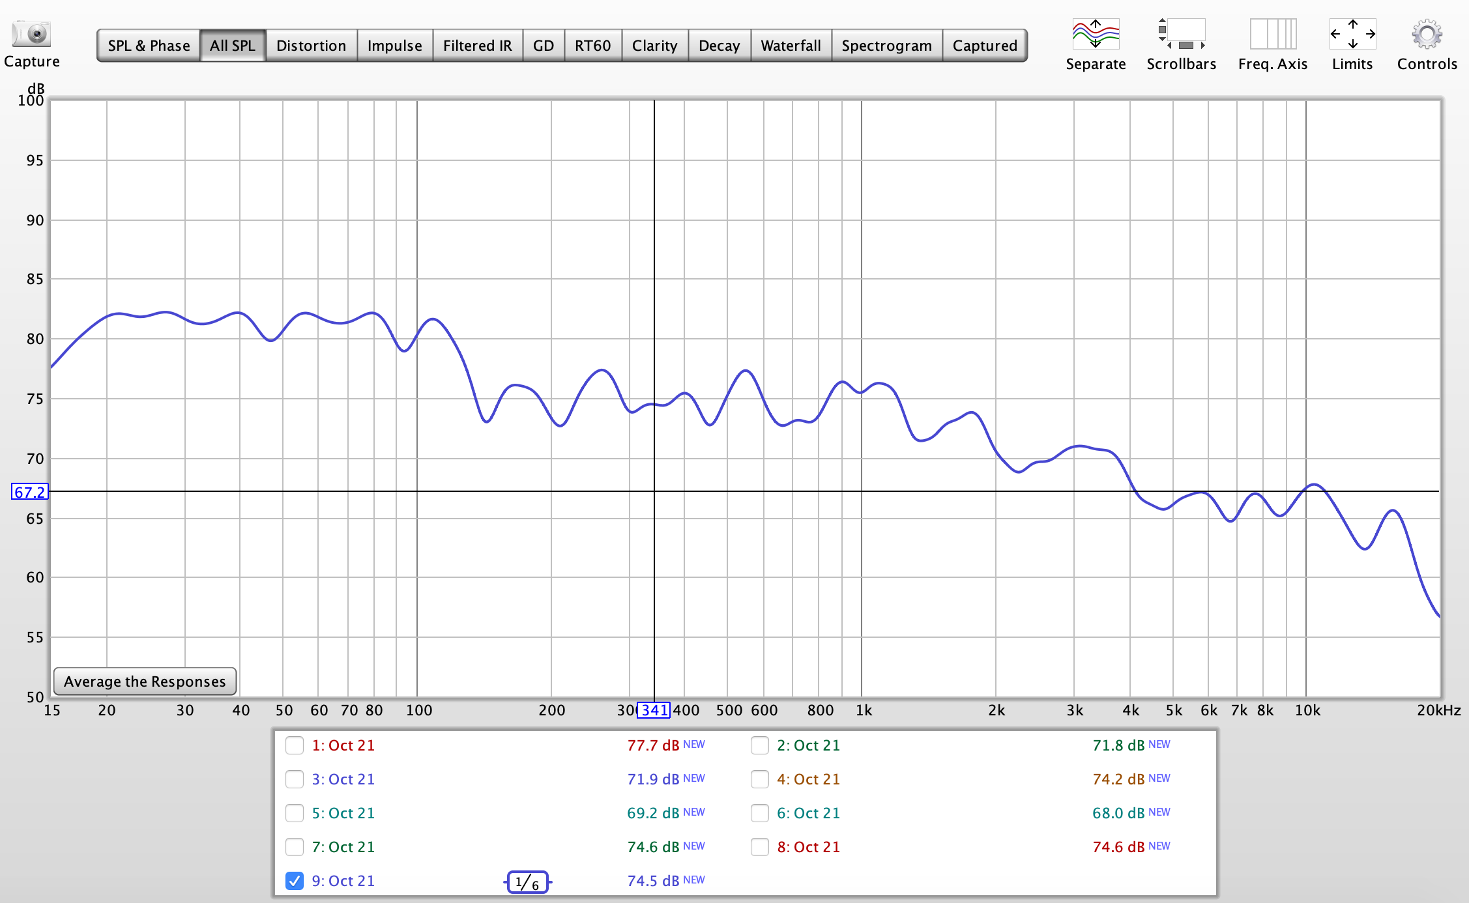Screen dimensions: 1469x903
Task: Open the graph Limits icon
Action: click(x=1352, y=34)
